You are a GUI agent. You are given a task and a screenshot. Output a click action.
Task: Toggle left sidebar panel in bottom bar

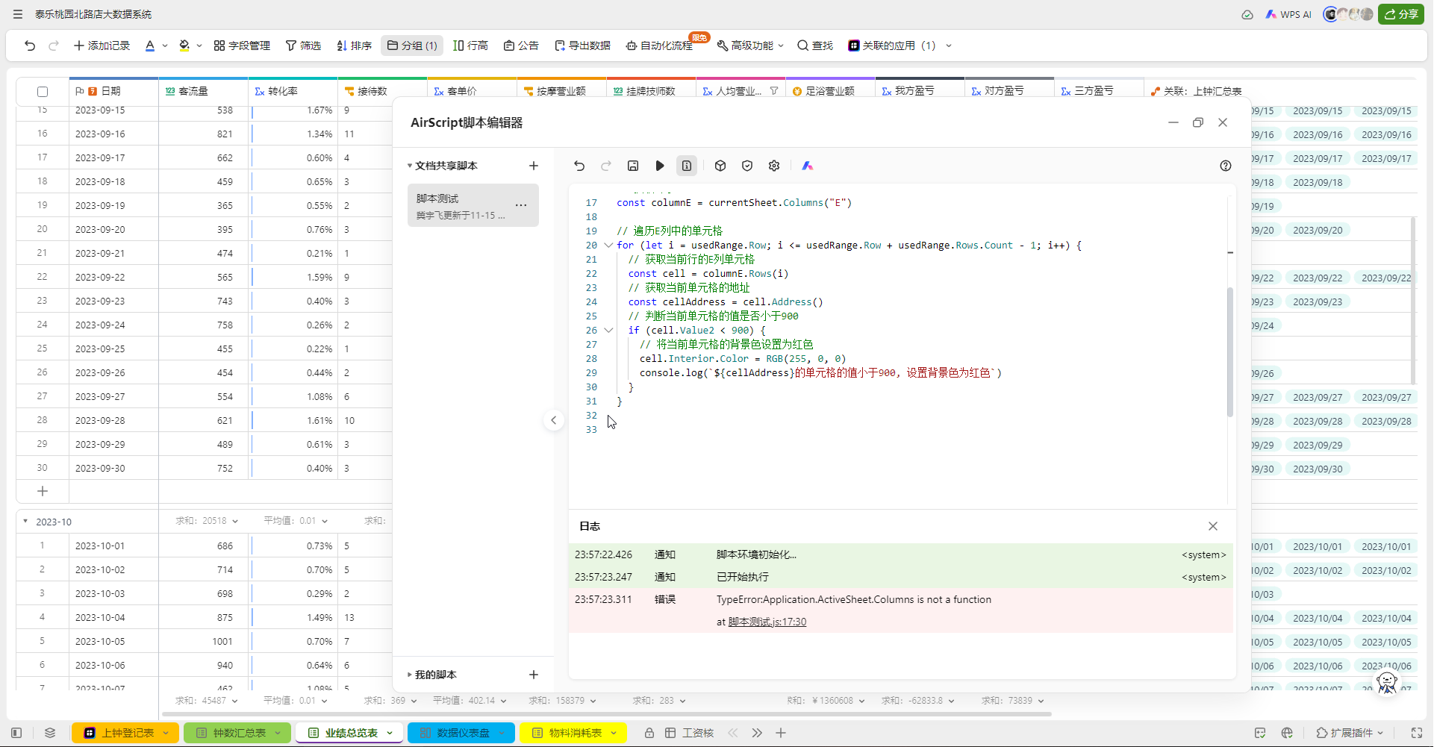point(17,733)
